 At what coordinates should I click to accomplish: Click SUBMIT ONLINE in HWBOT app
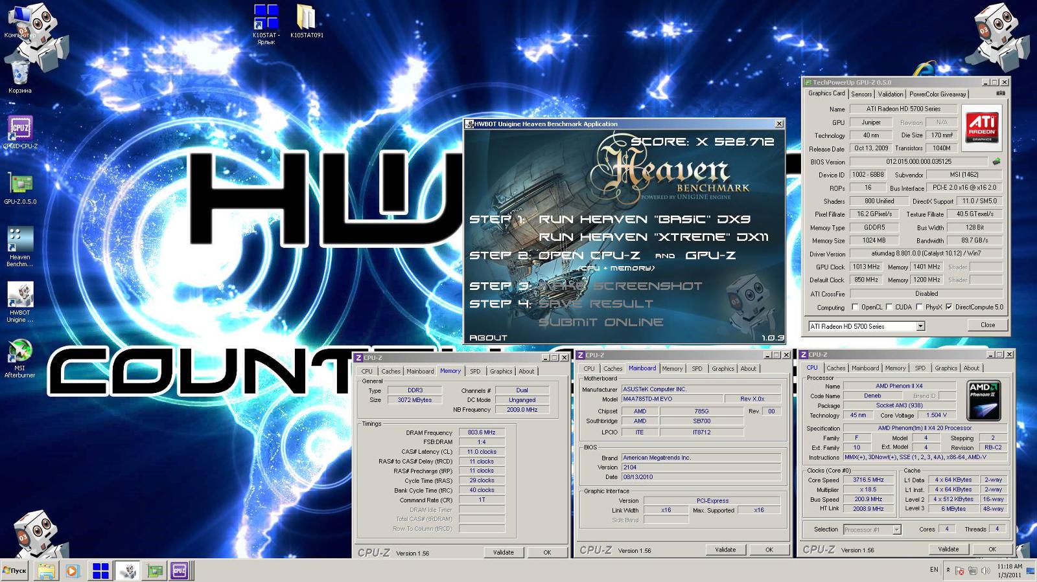(x=601, y=322)
